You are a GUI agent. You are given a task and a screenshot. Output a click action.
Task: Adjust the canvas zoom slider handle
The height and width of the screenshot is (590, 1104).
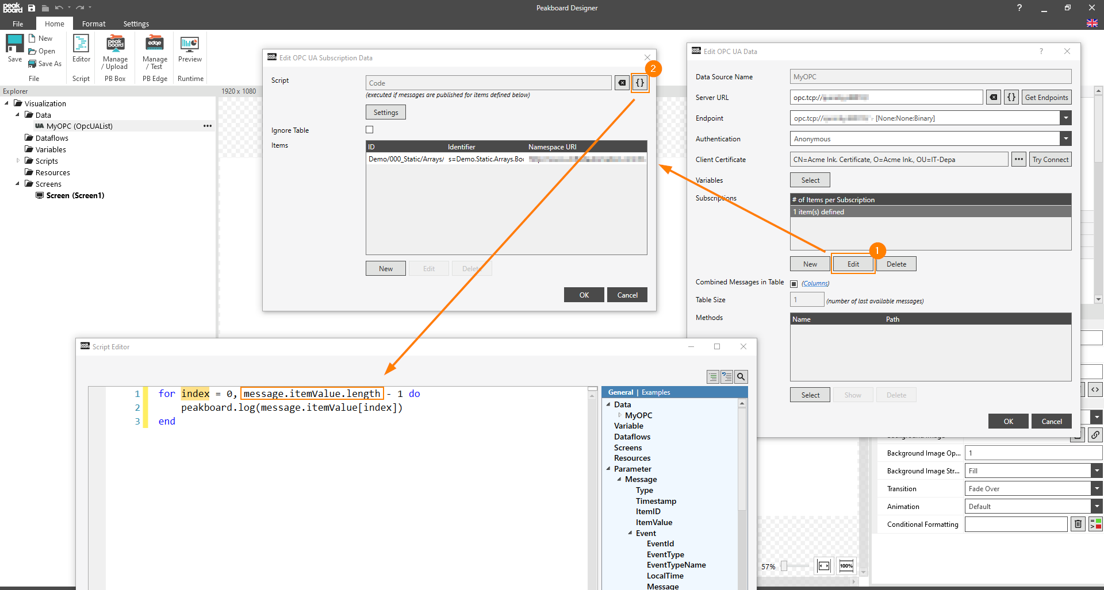(x=784, y=566)
